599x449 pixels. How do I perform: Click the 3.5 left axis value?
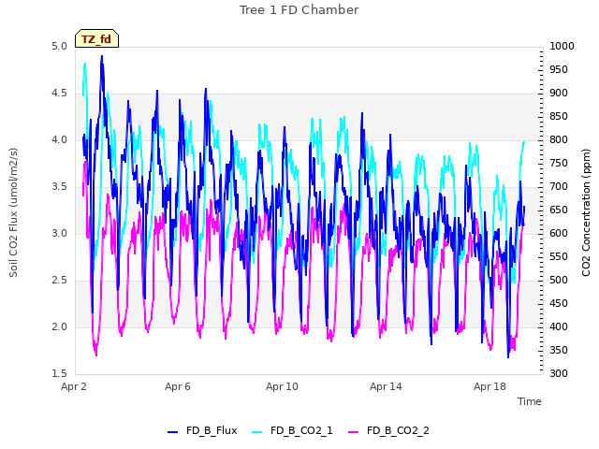tap(59, 187)
